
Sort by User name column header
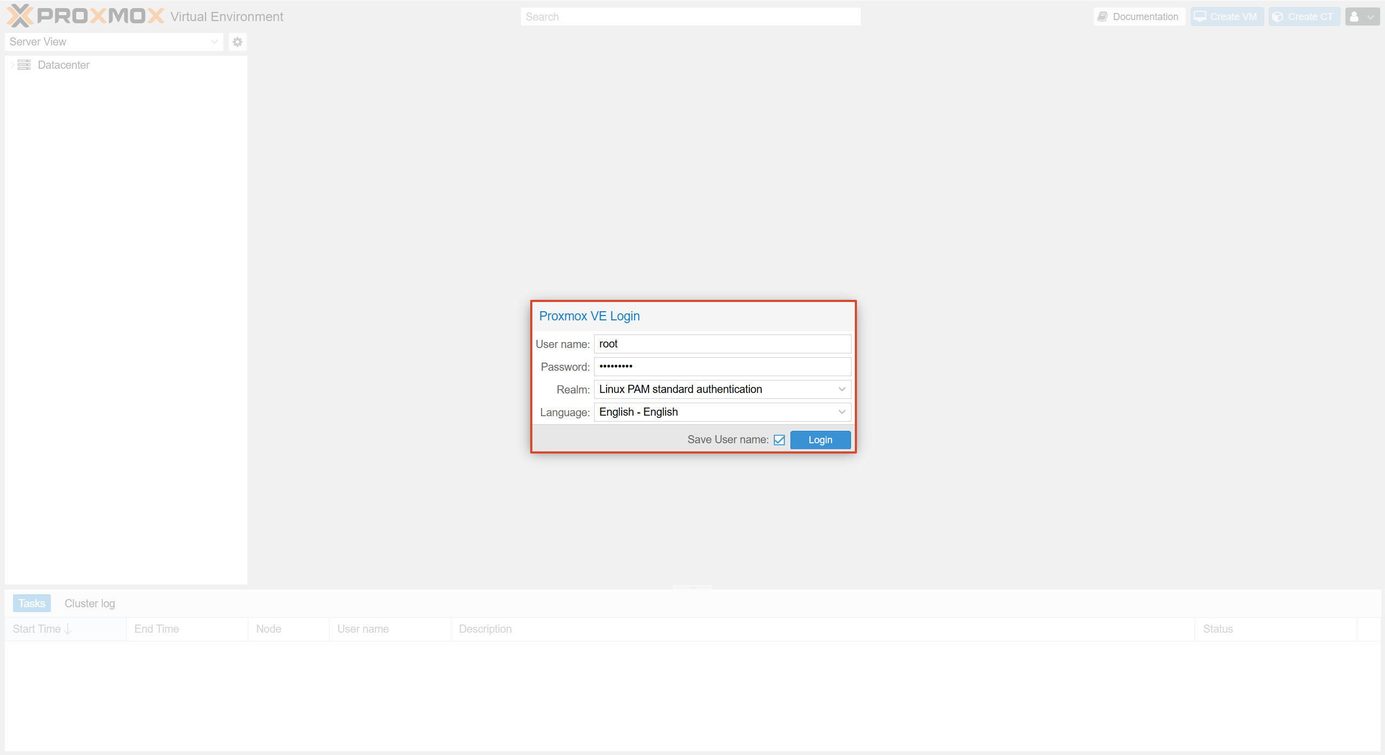(x=390, y=629)
